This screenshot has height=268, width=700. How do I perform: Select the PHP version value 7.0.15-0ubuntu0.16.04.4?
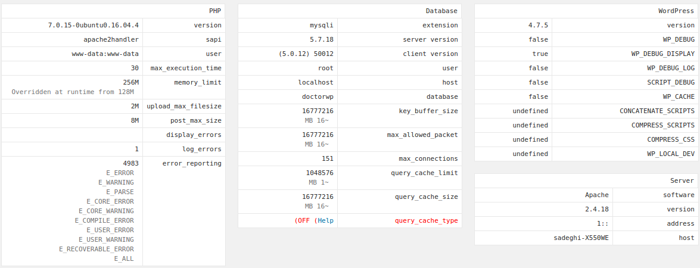pyautogui.click(x=94, y=26)
